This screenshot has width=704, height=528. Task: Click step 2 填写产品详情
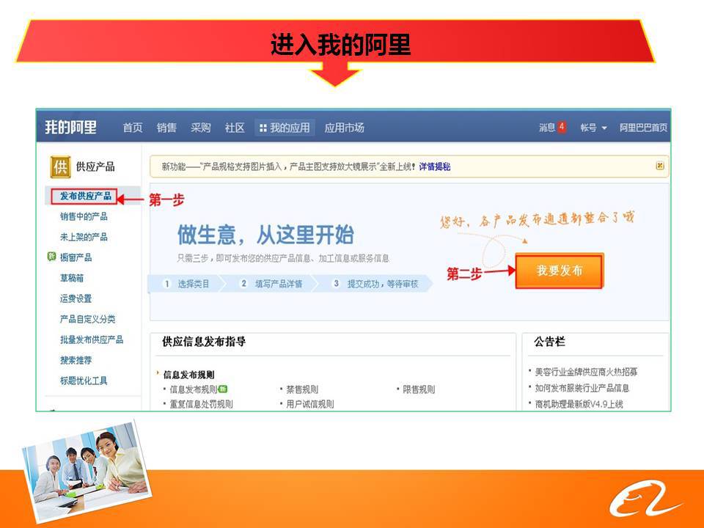271,284
